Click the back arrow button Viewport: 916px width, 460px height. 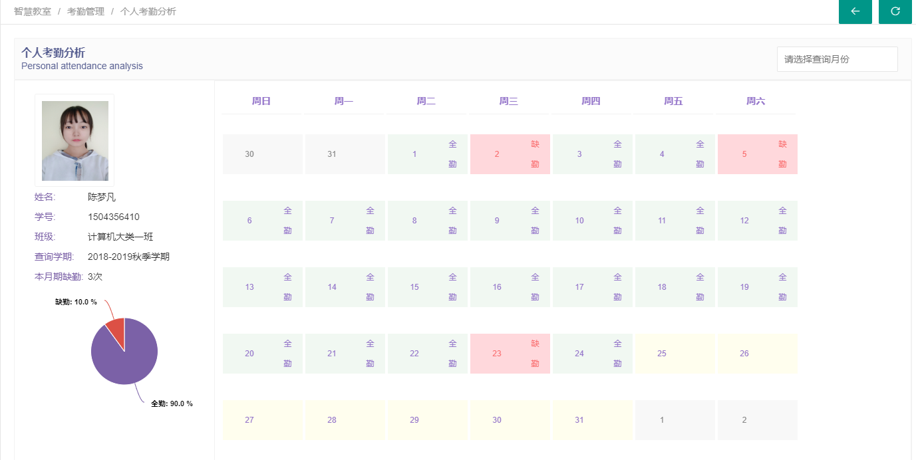coord(855,11)
